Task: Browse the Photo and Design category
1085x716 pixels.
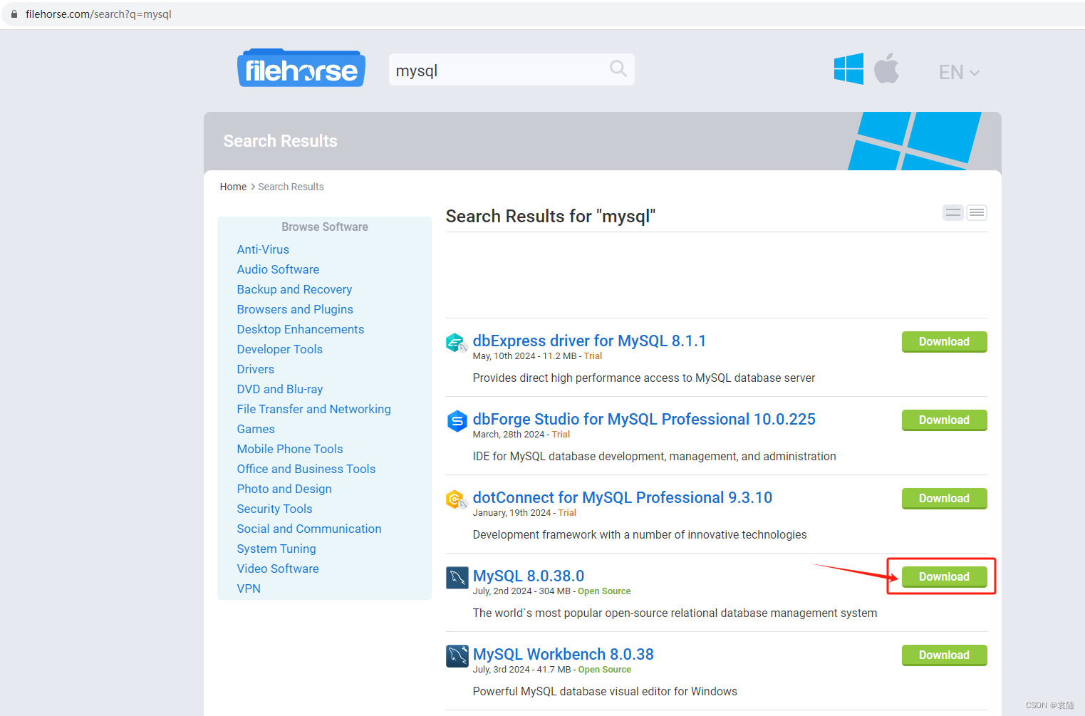Action: 284,489
